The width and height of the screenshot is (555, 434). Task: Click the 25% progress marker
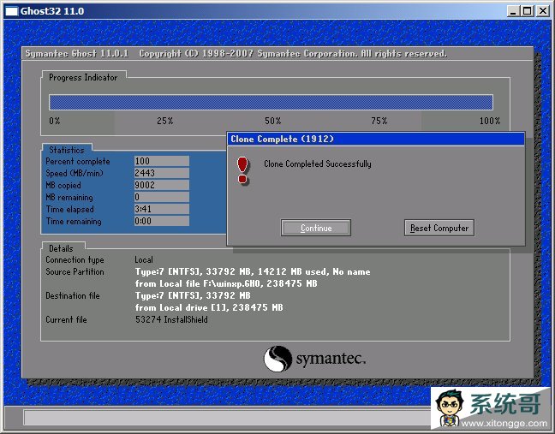[x=165, y=121]
